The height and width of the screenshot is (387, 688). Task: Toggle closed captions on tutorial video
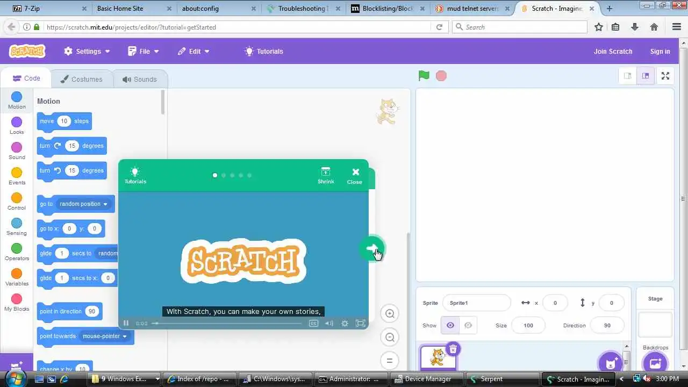pos(313,323)
